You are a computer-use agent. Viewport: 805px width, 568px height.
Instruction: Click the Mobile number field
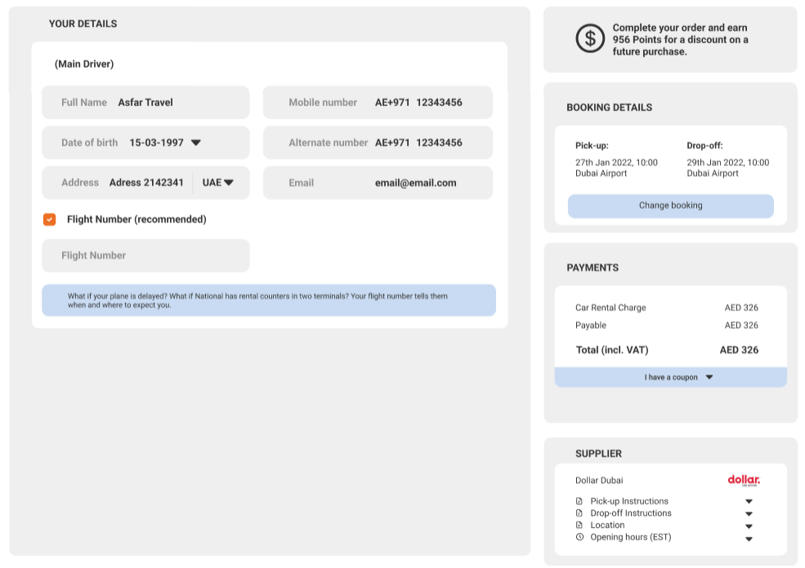(378, 103)
